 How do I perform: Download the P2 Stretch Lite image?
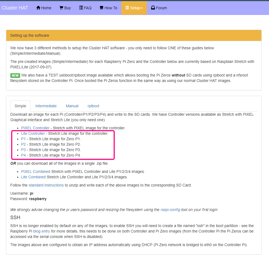pos(23,144)
